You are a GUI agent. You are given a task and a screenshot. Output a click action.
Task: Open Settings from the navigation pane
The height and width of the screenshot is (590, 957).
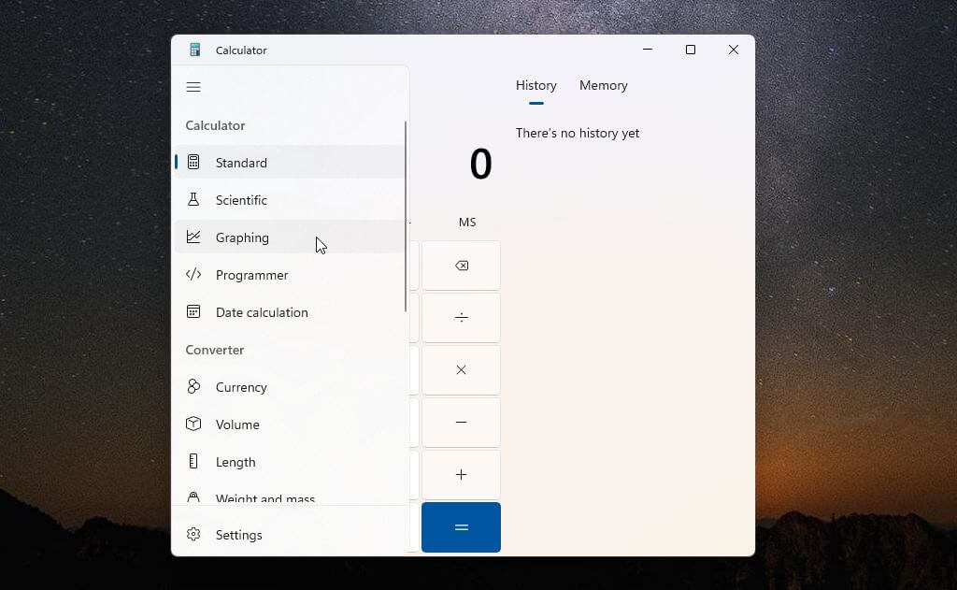click(290, 535)
